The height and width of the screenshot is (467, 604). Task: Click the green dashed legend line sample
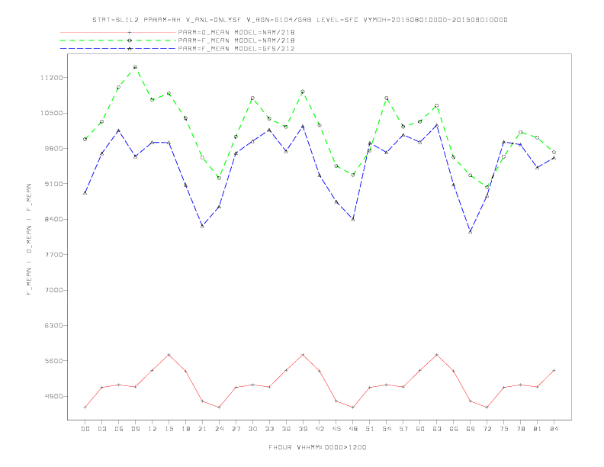coord(118,40)
